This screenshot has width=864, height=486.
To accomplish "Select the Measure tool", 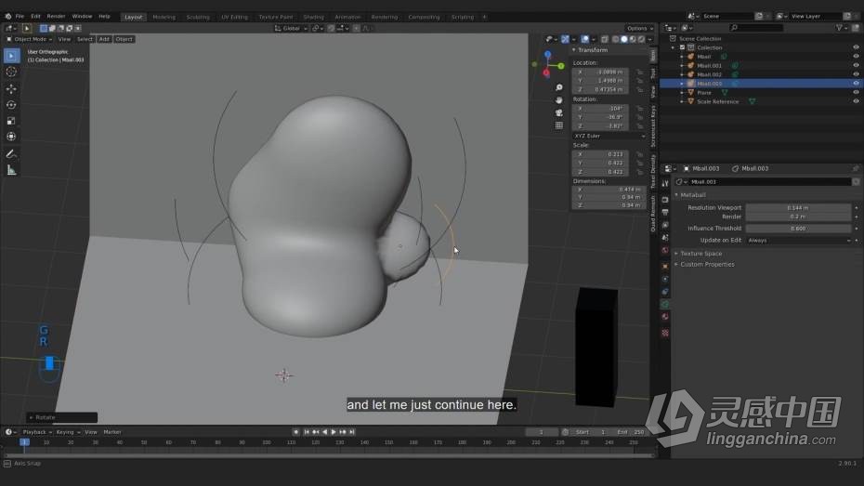I will coord(11,170).
